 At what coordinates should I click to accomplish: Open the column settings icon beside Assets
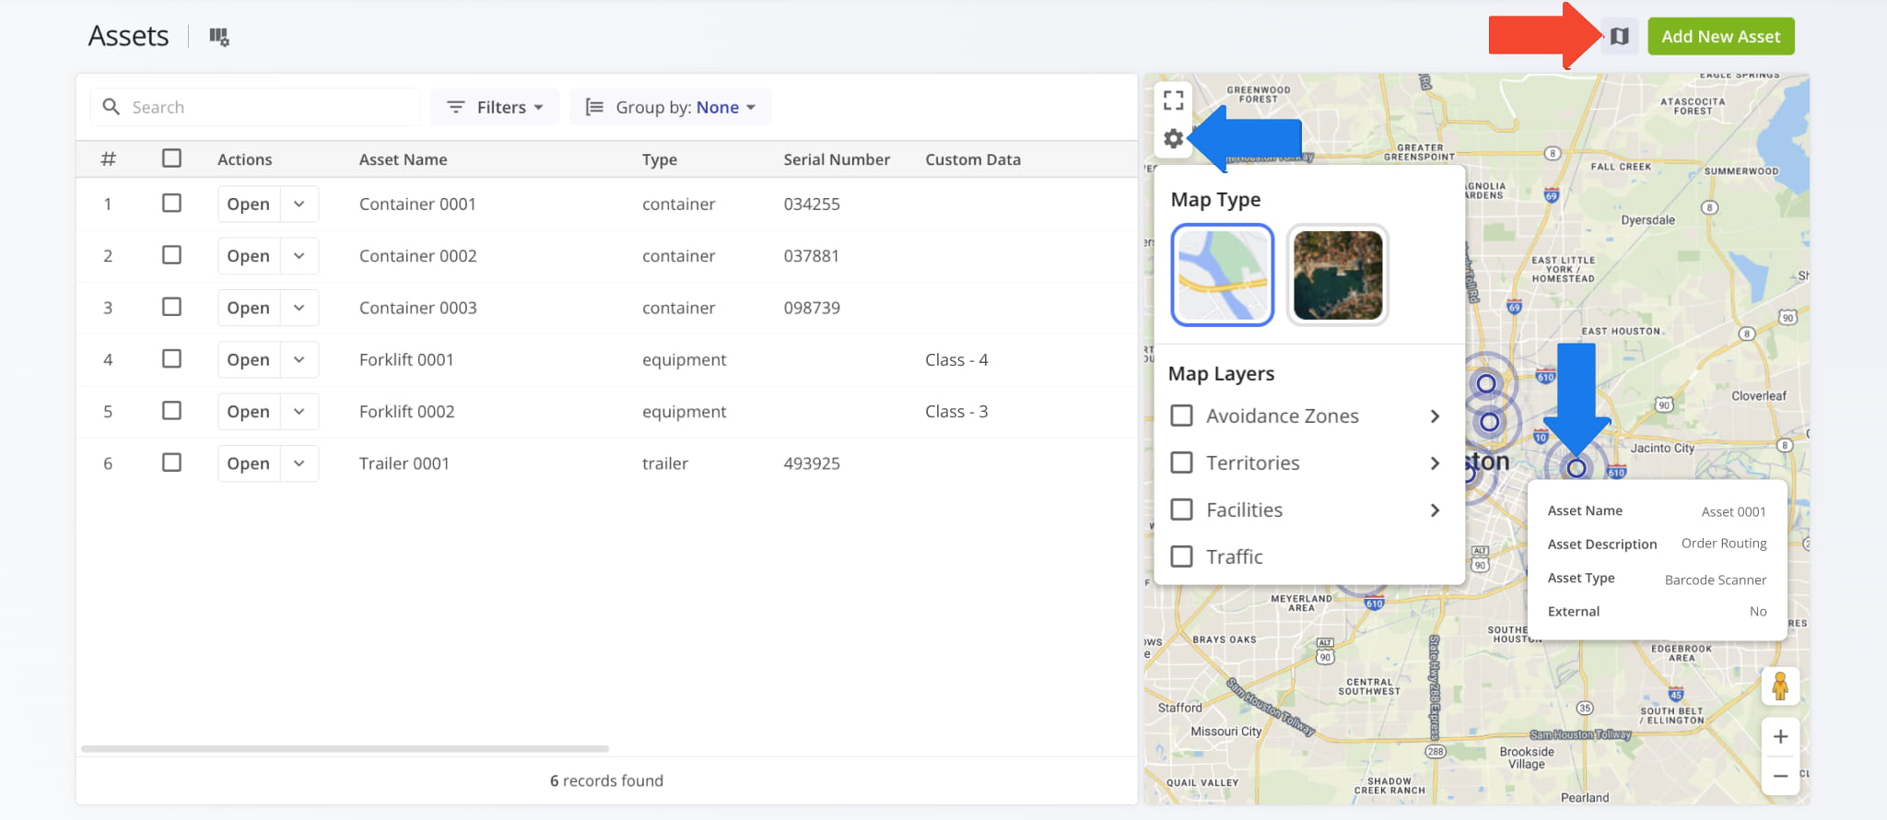point(218,37)
